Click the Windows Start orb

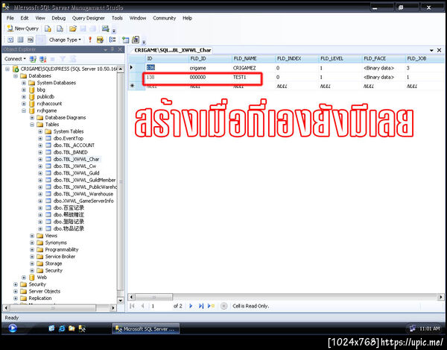coord(12,328)
